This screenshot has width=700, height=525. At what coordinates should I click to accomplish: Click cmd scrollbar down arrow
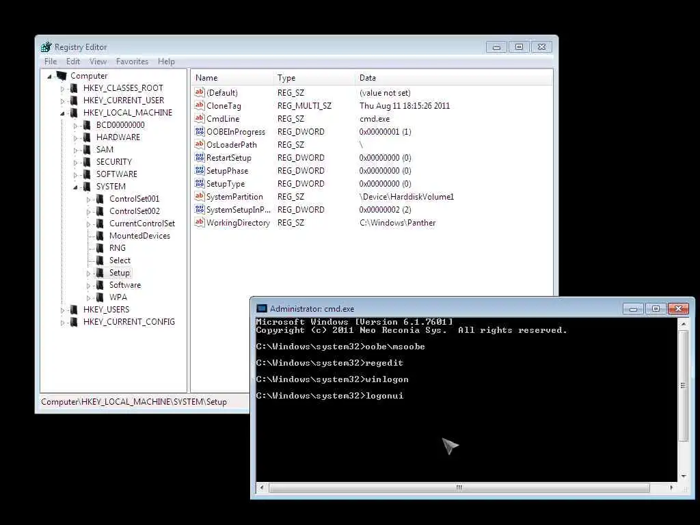click(x=683, y=476)
